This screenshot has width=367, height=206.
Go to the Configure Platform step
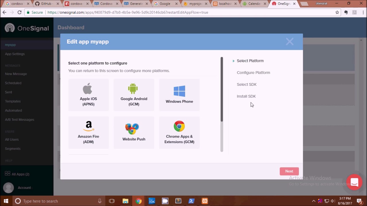(x=253, y=73)
